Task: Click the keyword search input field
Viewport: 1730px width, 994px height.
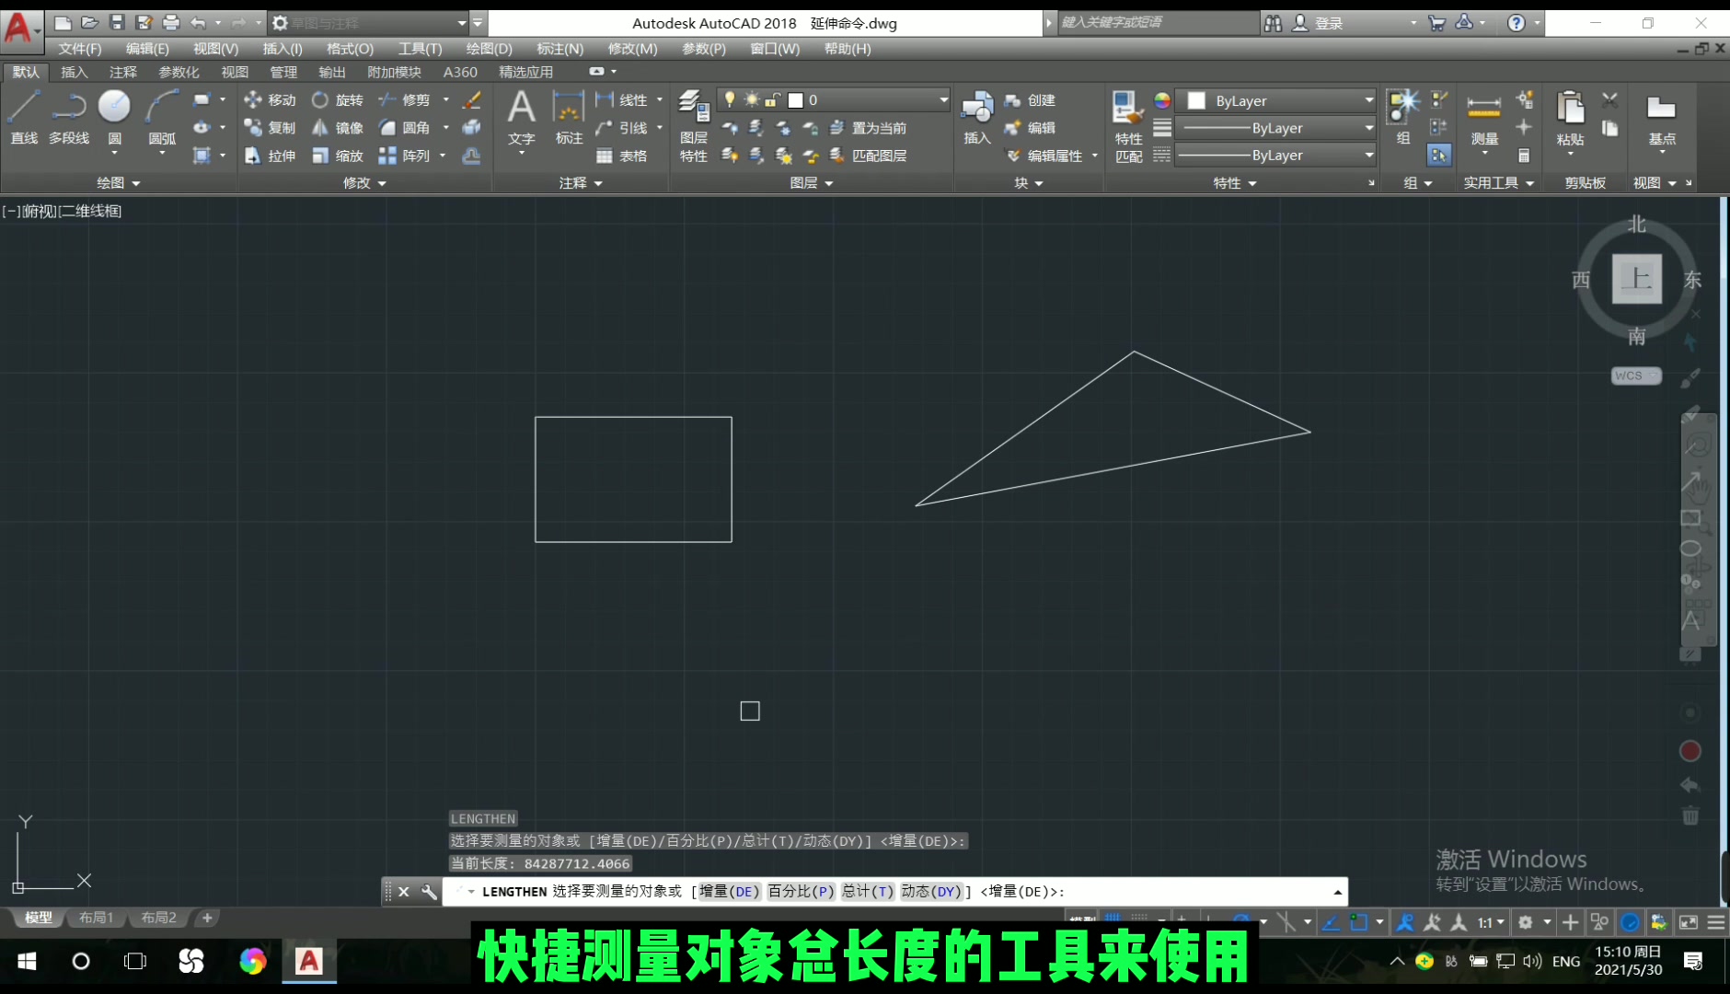Action: (x=1158, y=23)
